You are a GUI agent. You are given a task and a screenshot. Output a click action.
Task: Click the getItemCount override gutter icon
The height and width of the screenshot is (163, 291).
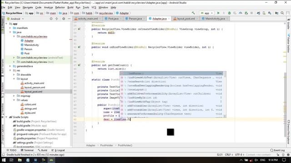pos(79,65)
